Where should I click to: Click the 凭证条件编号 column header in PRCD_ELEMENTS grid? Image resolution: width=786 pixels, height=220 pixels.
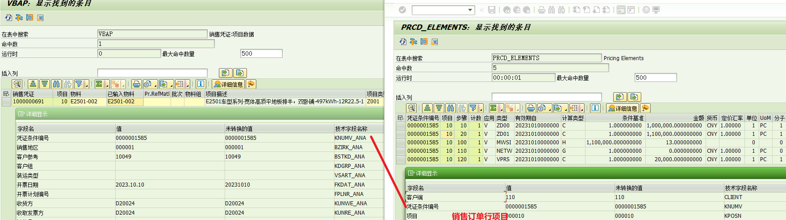pyautogui.click(x=423, y=118)
